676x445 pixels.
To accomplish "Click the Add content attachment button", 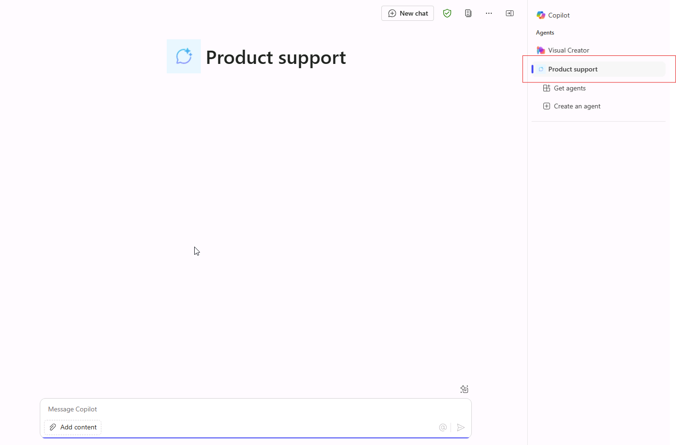I will [x=73, y=427].
